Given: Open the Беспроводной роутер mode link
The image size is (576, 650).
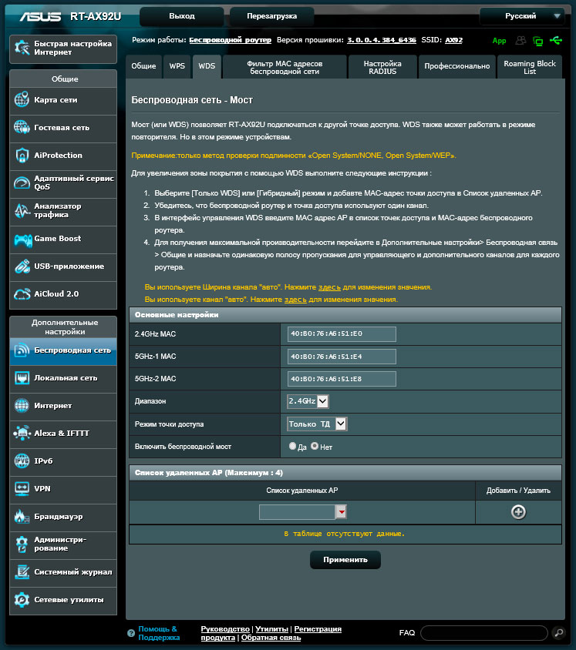Looking at the screenshot, I should [231, 40].
